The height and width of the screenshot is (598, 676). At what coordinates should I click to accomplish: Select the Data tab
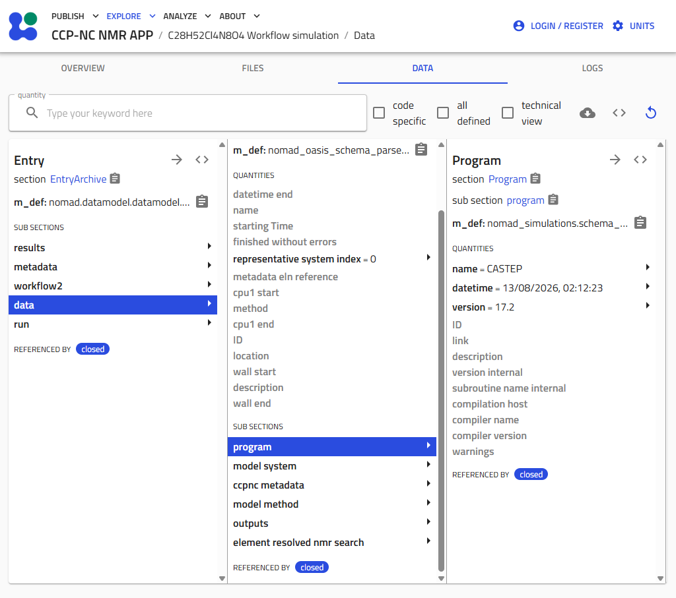pos(422,68)
